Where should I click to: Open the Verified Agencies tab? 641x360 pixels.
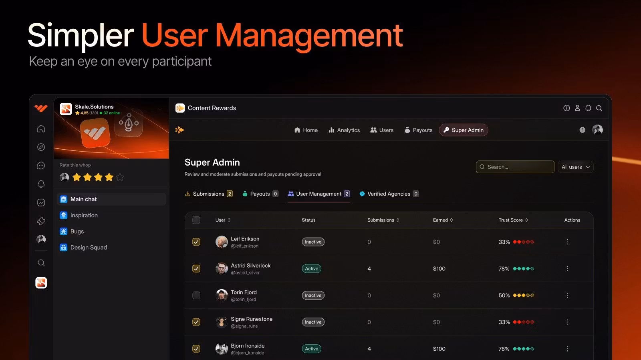click(389, 194)
